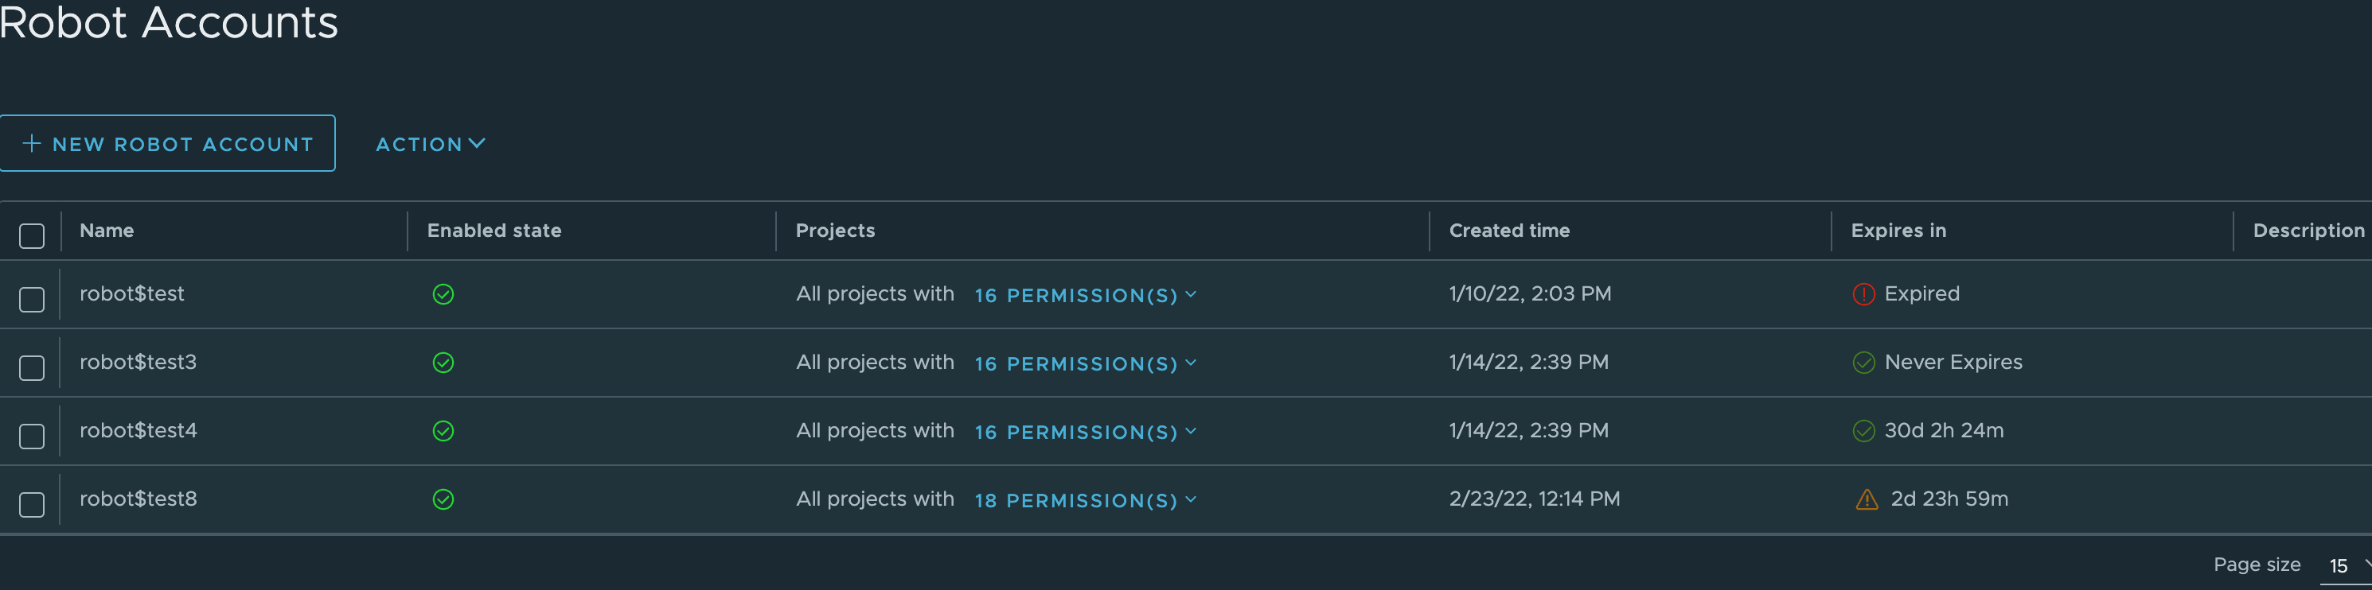Image resolution: width=2372 pixels, height=590 pixels.
Task: Click the robot$test4 account name
Action: point(138,430)
